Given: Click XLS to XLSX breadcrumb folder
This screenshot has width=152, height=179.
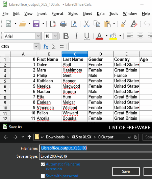Looking at the screenshot, I should 81,137.
